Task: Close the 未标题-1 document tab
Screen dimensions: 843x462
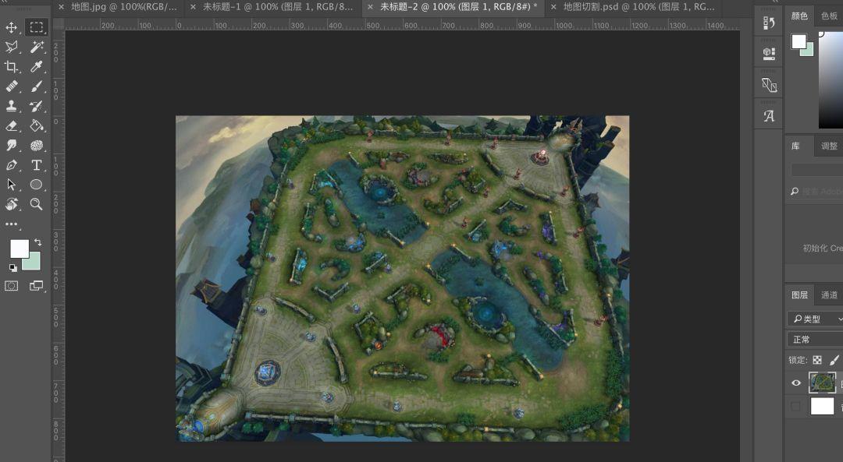Action: [193, 7]
